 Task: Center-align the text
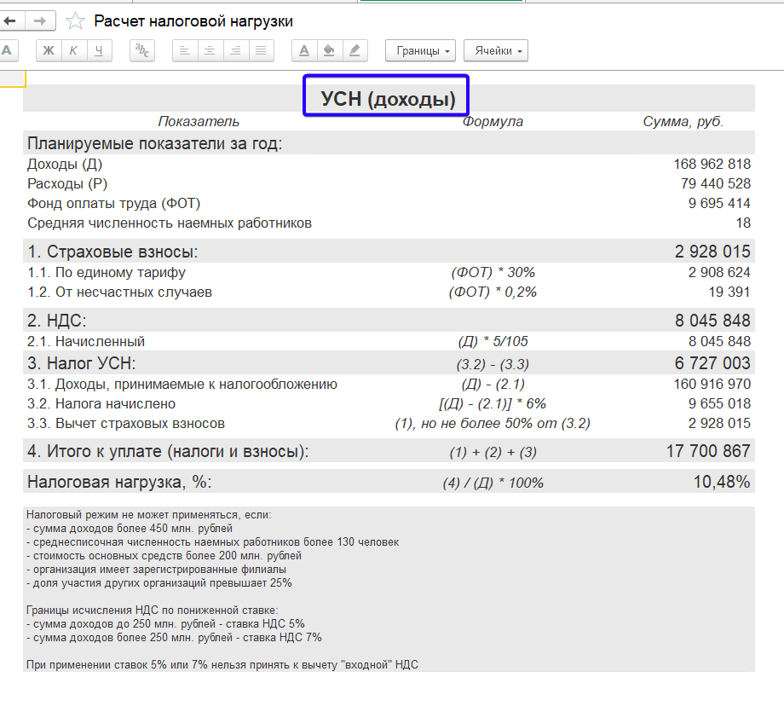coord(210,50)
